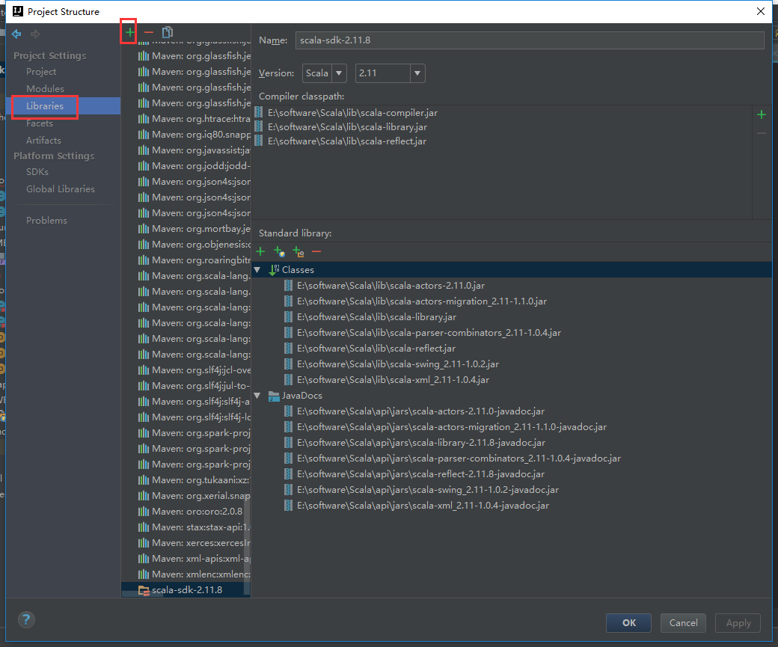
Task: Add a compiler classpath entry with the plus icon
Action: pos(762,114)
